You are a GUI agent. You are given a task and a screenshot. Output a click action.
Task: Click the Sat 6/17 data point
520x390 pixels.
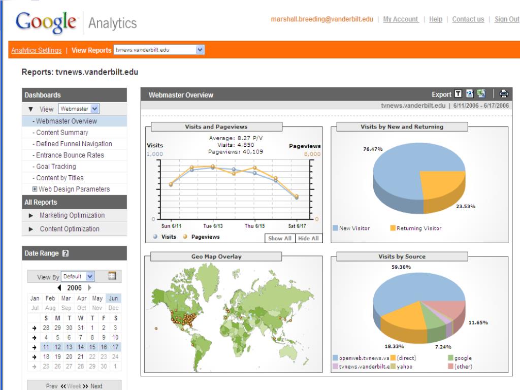click(297, 197)
